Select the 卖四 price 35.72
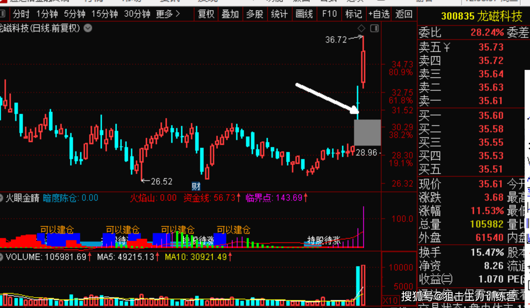Image resolution: width=530 pixels, height=308 pixels. [x=491, y=60]
